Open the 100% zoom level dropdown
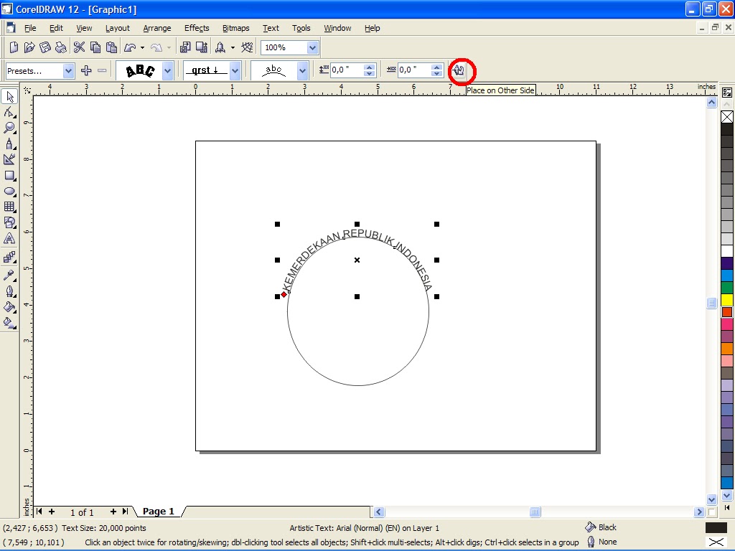Viewport: 735px width, 551px height. 313,48
